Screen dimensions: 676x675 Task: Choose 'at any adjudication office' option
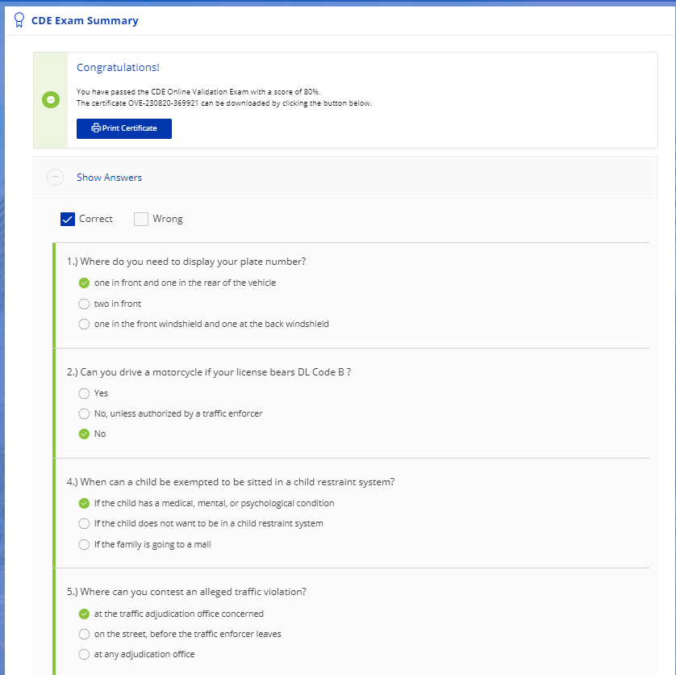point(84,654)
